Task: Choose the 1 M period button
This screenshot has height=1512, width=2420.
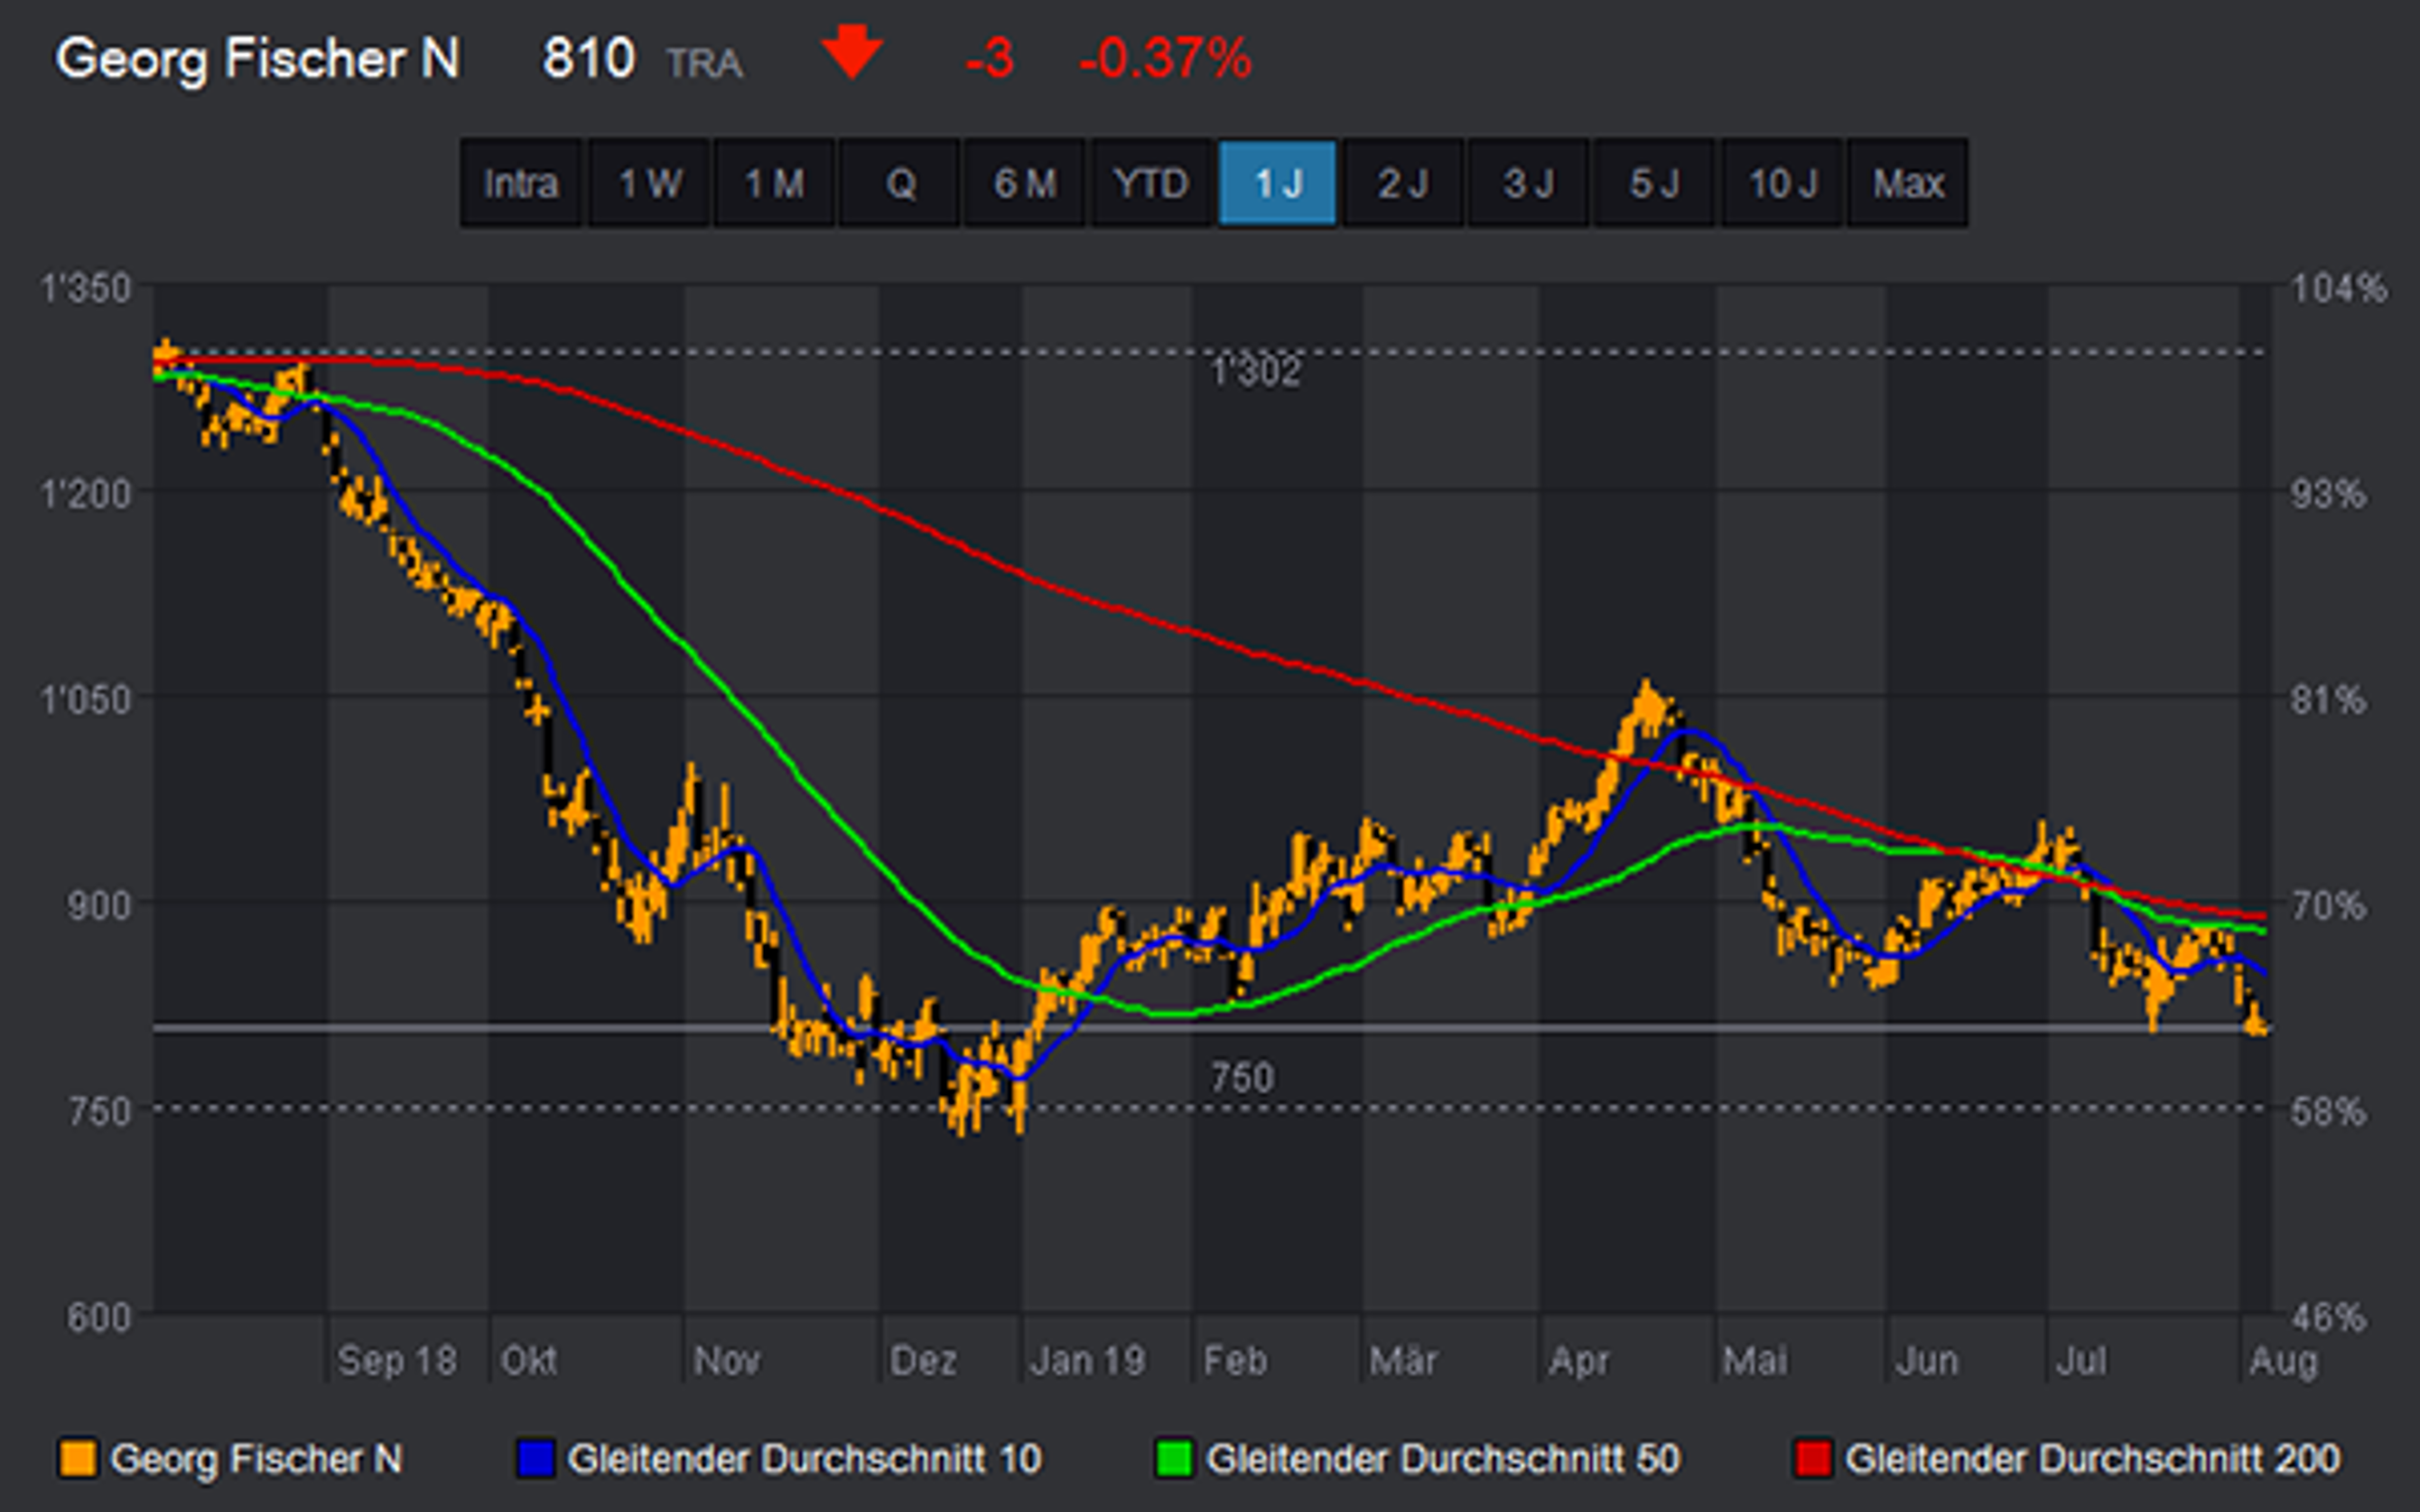Action: pos(774,183)
